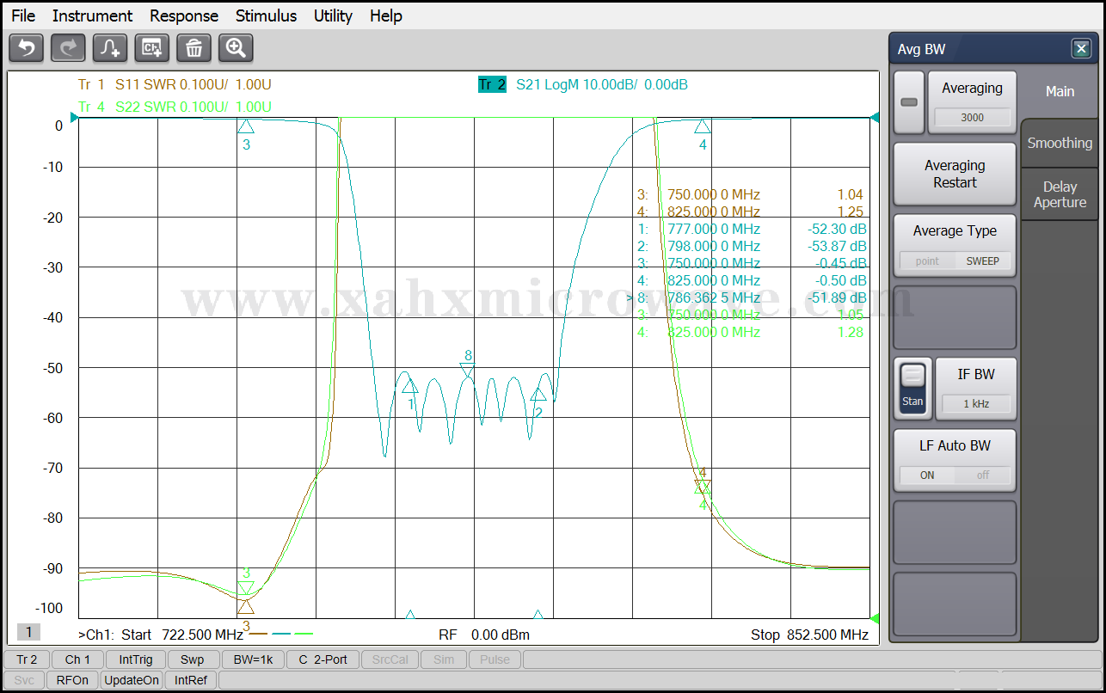
Task: Toggle the Averaging on/off switch
Action: (x=909, y=102)
